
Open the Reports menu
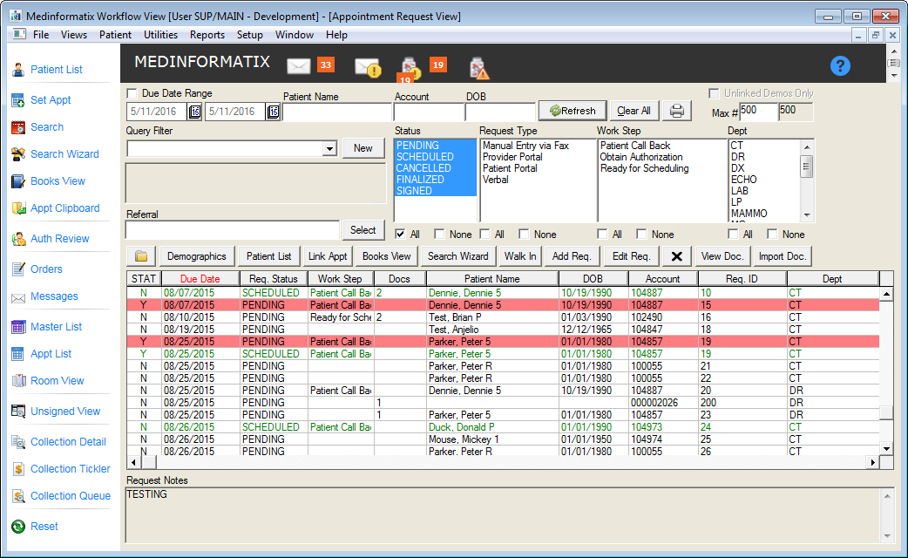(x=207, y=35)
